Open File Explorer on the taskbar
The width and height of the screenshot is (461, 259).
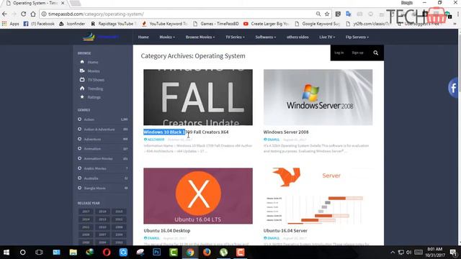pos(73,253)
